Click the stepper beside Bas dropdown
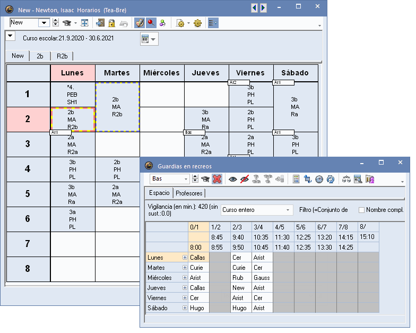The width and height of the screenshot is (416, 333). [195, 178]
